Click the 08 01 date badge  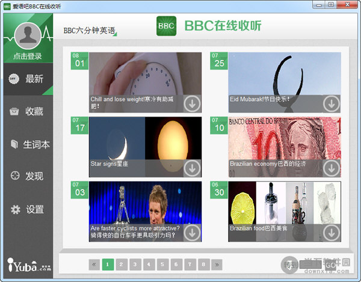79,61
